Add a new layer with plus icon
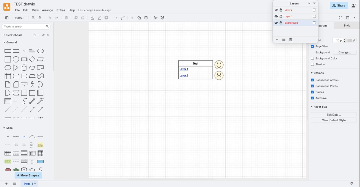This screenshot has height=187, width=360. [277, 40]
